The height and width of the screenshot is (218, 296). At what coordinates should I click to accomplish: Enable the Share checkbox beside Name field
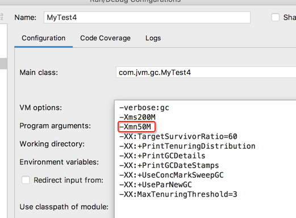tap(275, 18)
